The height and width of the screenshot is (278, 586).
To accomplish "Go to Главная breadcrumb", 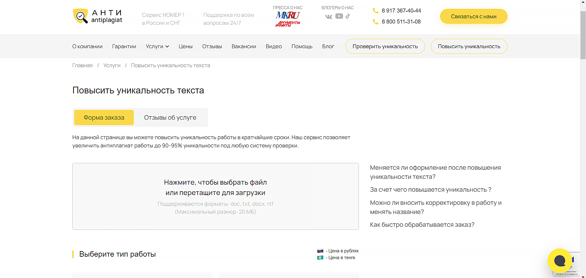I will 82,65.
